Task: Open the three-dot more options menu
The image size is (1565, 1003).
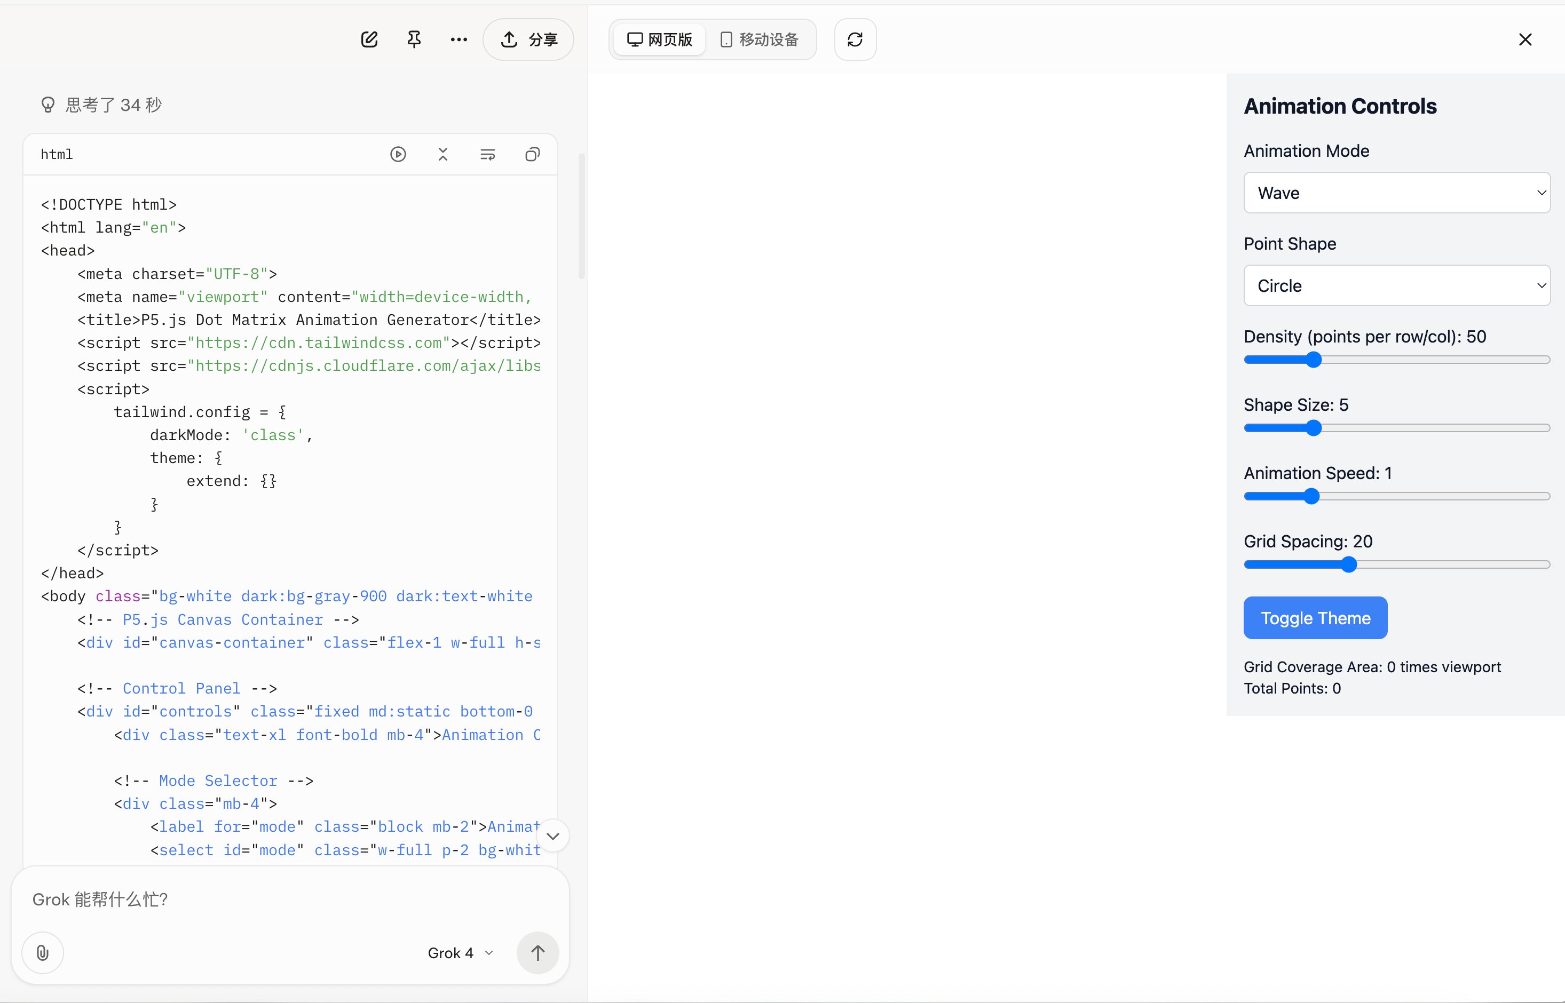Action: 459,39
